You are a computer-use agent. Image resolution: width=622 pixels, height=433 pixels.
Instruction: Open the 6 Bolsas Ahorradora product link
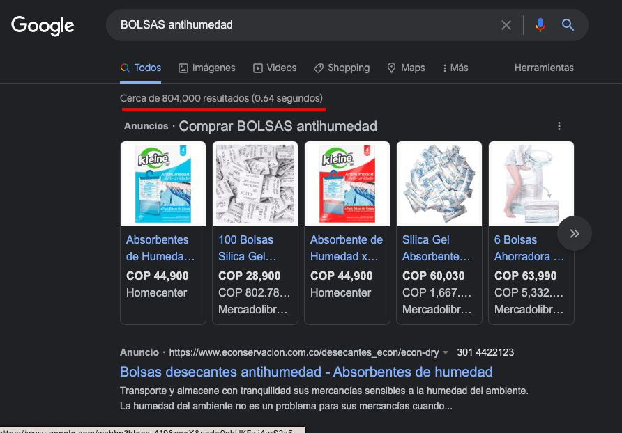pos(529,248)
